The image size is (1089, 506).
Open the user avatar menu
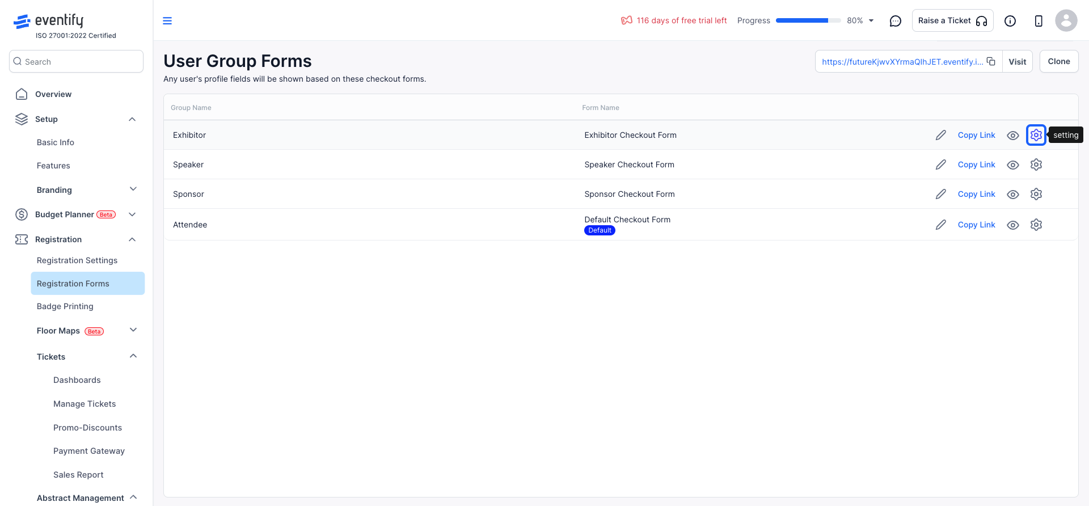(x=1066, y=20)
